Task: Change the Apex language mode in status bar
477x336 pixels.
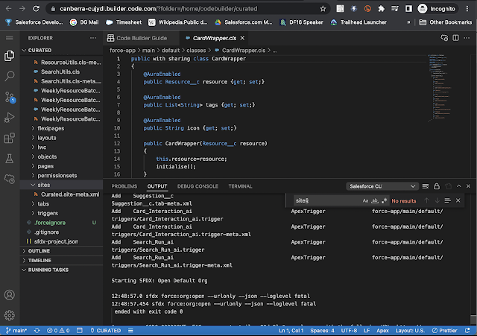Action: 382,331
